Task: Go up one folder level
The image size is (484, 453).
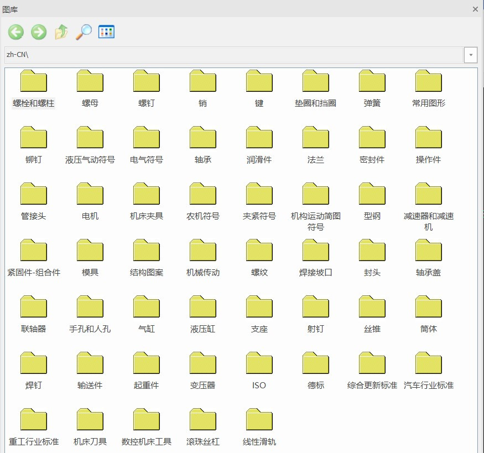Action: (61, 32)
